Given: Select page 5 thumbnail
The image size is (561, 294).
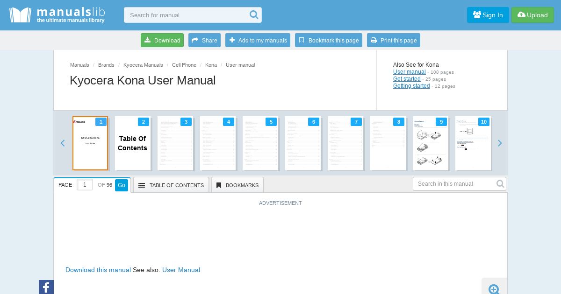Looking at the screenshot, I should [x=260, y=143].
